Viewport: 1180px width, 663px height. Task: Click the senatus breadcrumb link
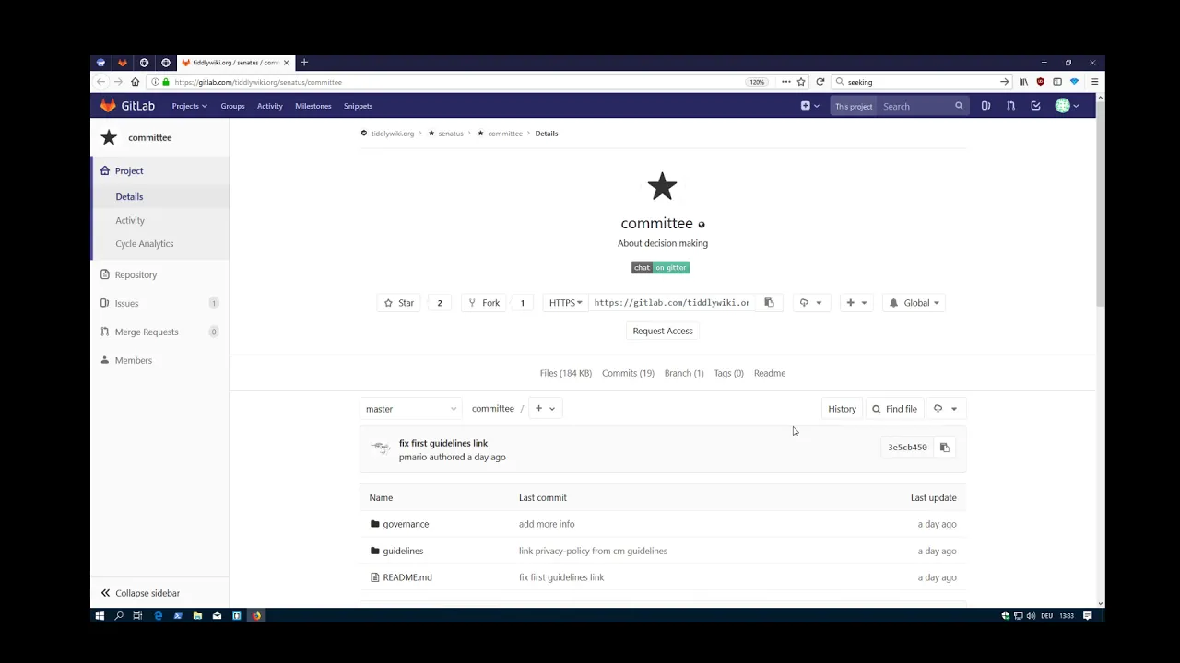coord(451,134)
